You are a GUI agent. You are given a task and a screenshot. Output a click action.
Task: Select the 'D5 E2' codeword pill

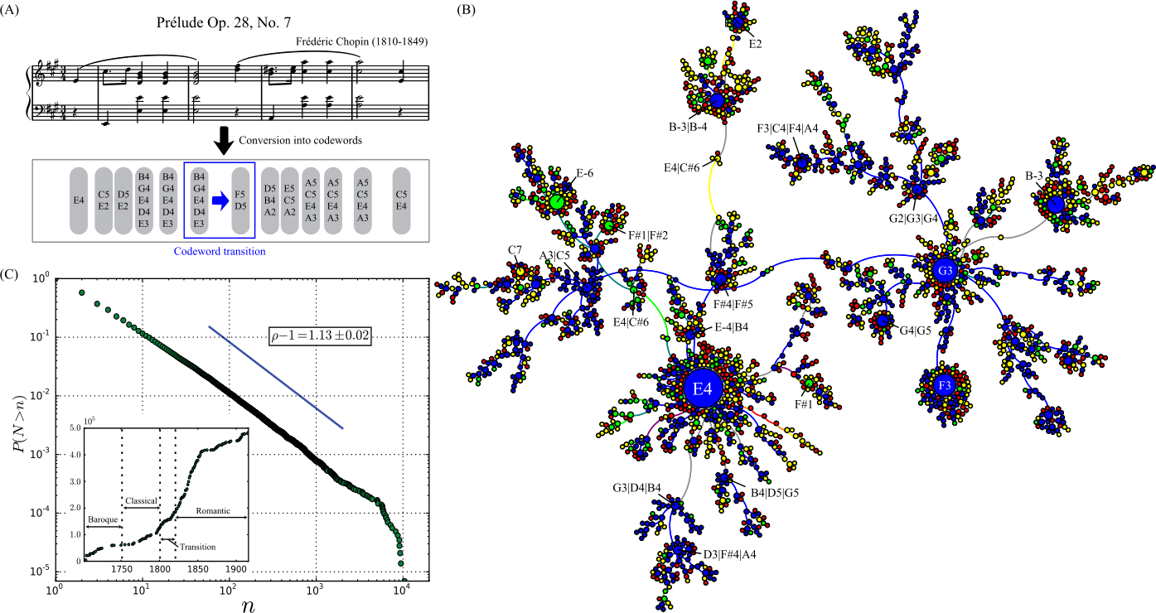pyautogui.click(x=123, y=200)
